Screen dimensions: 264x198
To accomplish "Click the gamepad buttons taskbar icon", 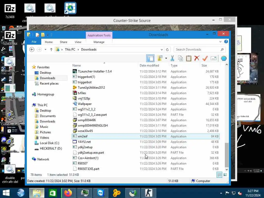I will [x=117, y=193].
